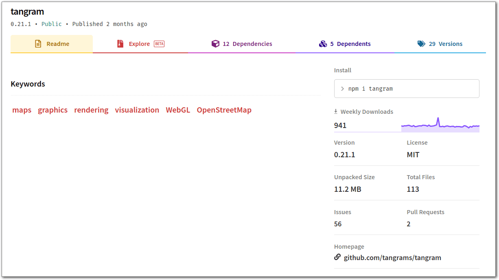Screen dimensions: 499x280
Task: Open the 12 Dependencies tab
Action: click(242, 44)
